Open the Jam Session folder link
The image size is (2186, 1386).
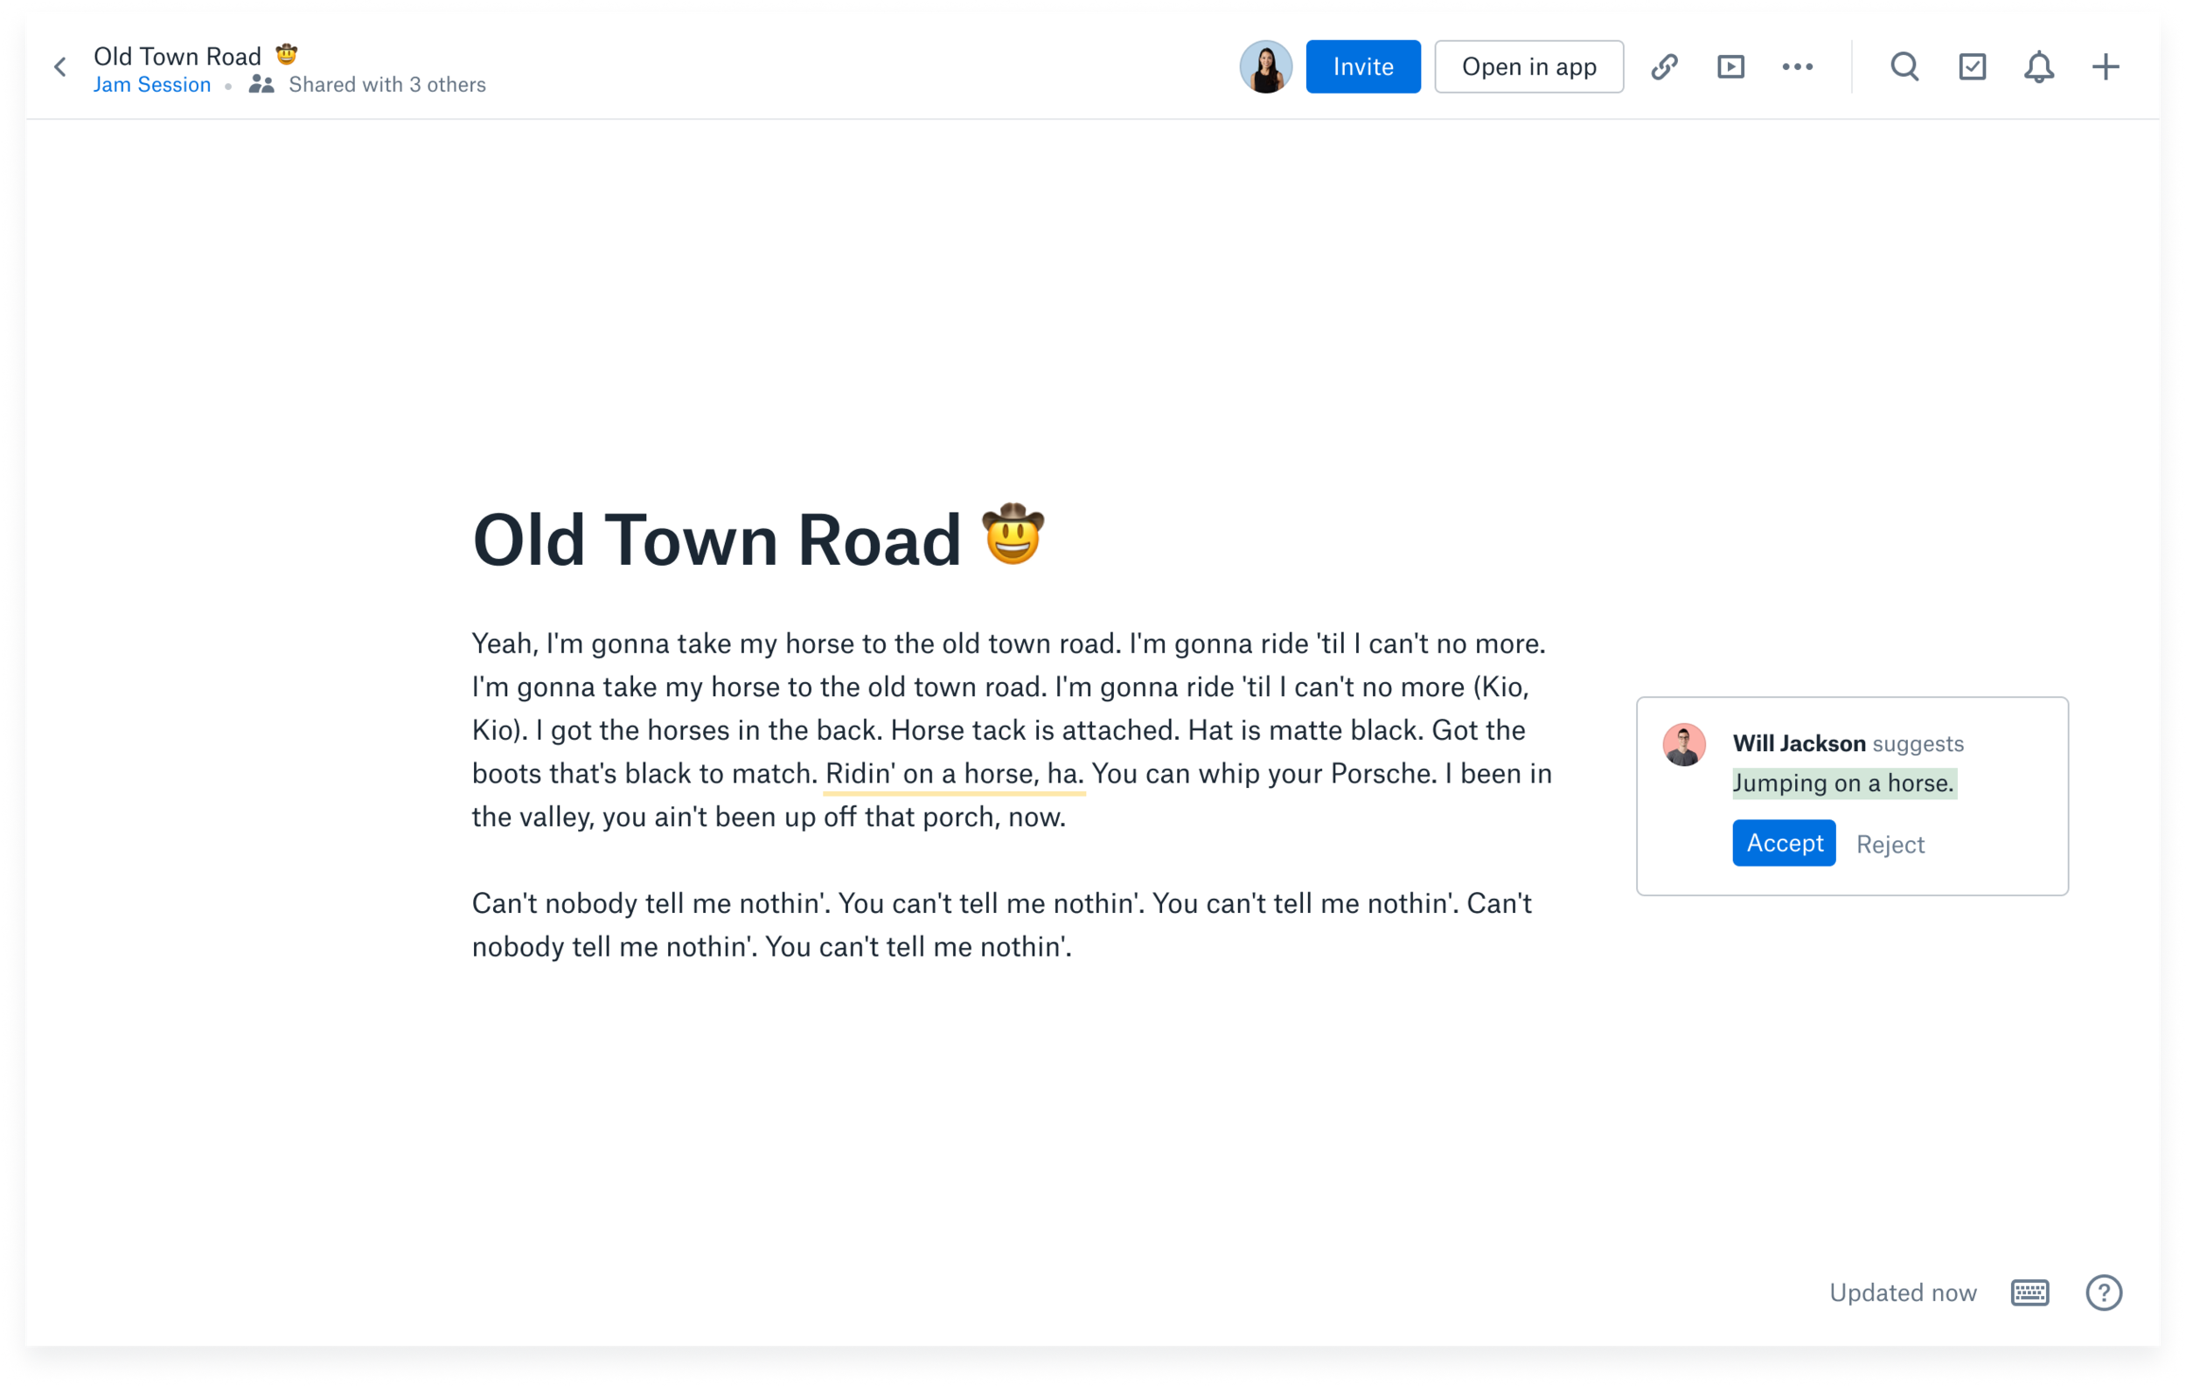click(152, 86)
